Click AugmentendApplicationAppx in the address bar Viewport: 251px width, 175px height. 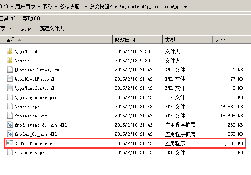click(x=151, y=7)
